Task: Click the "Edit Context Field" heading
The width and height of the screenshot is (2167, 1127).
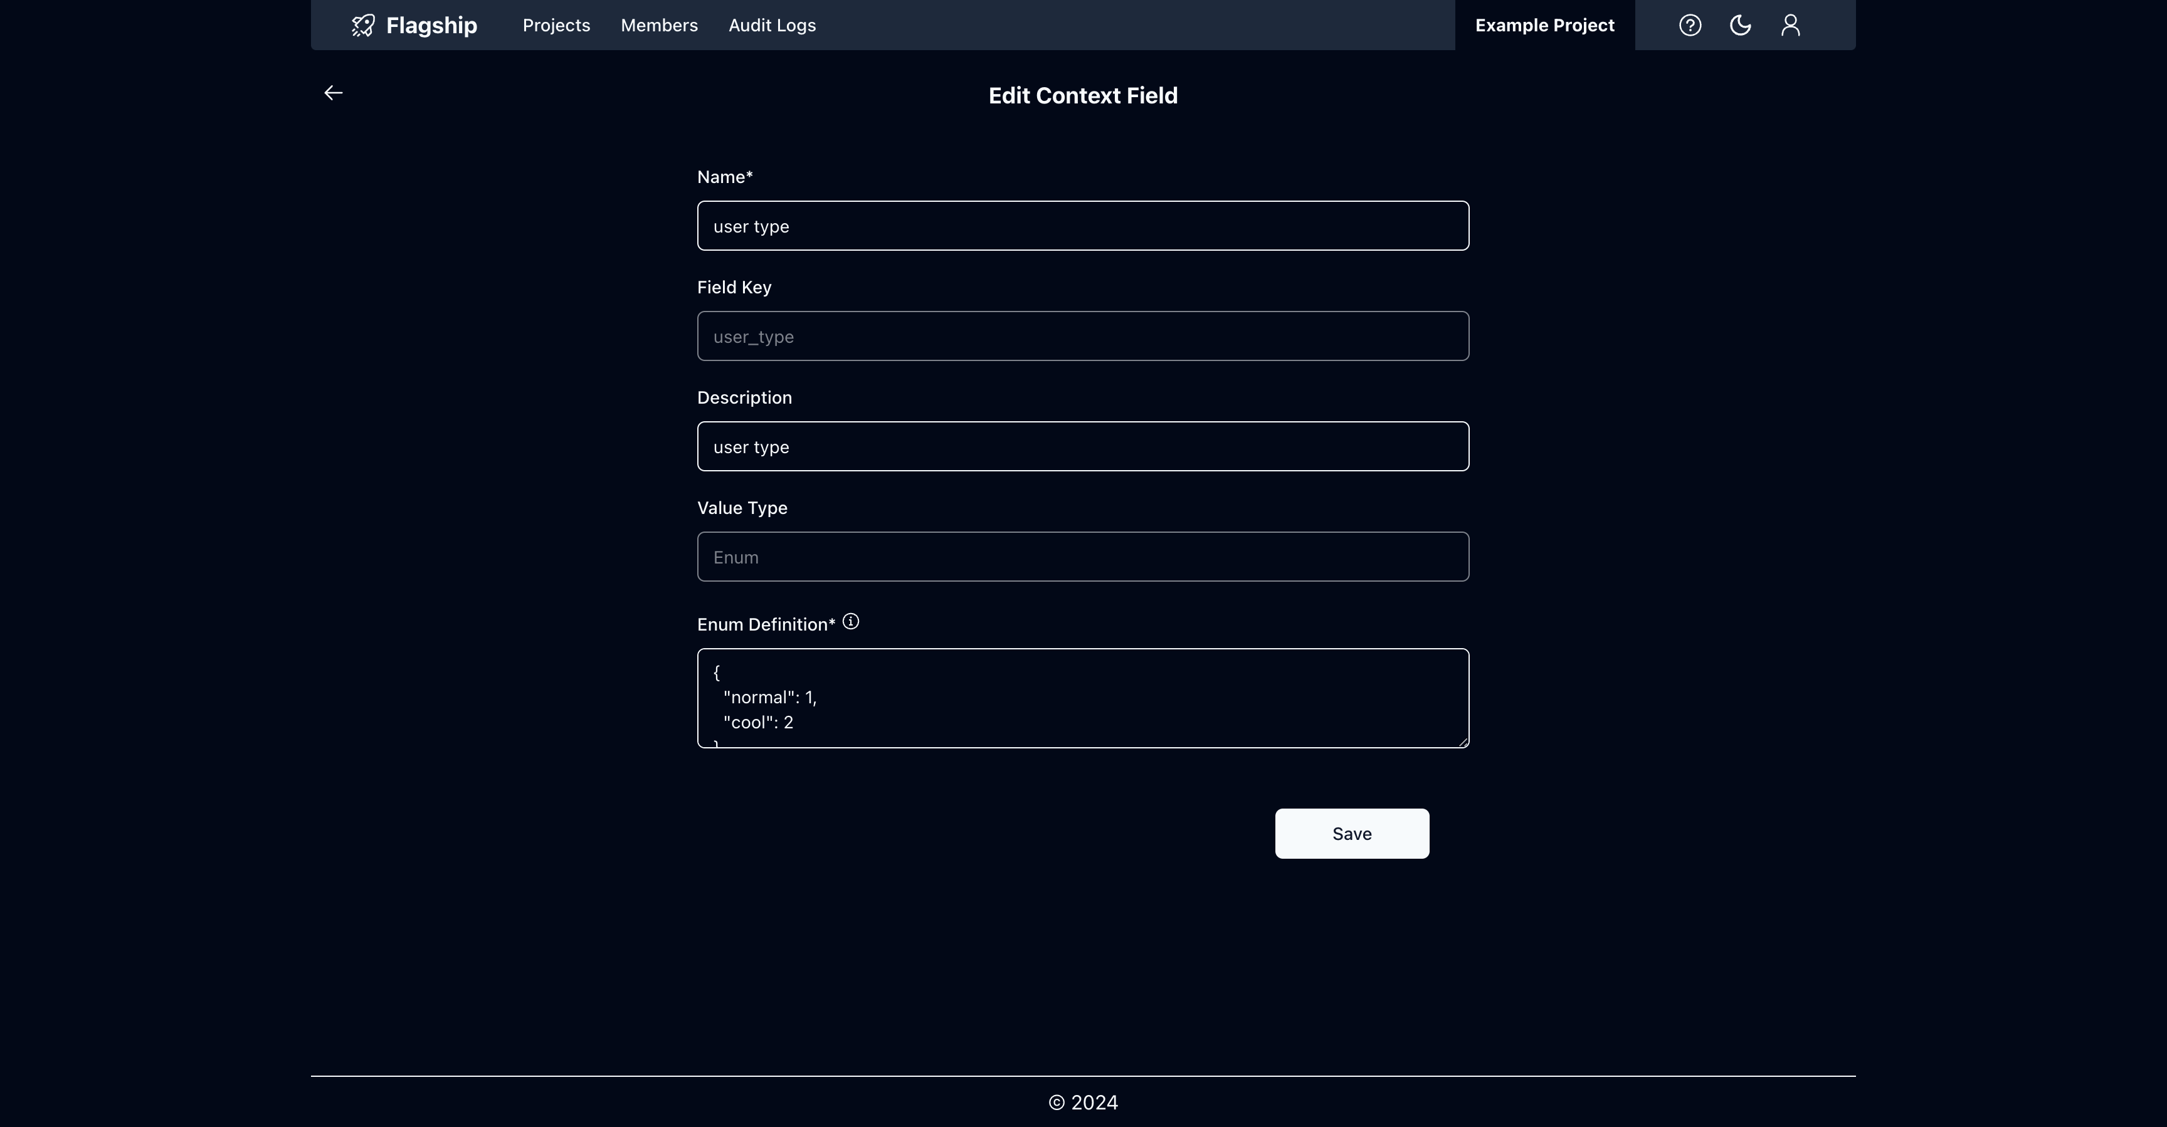Action: pos(1083,96)
